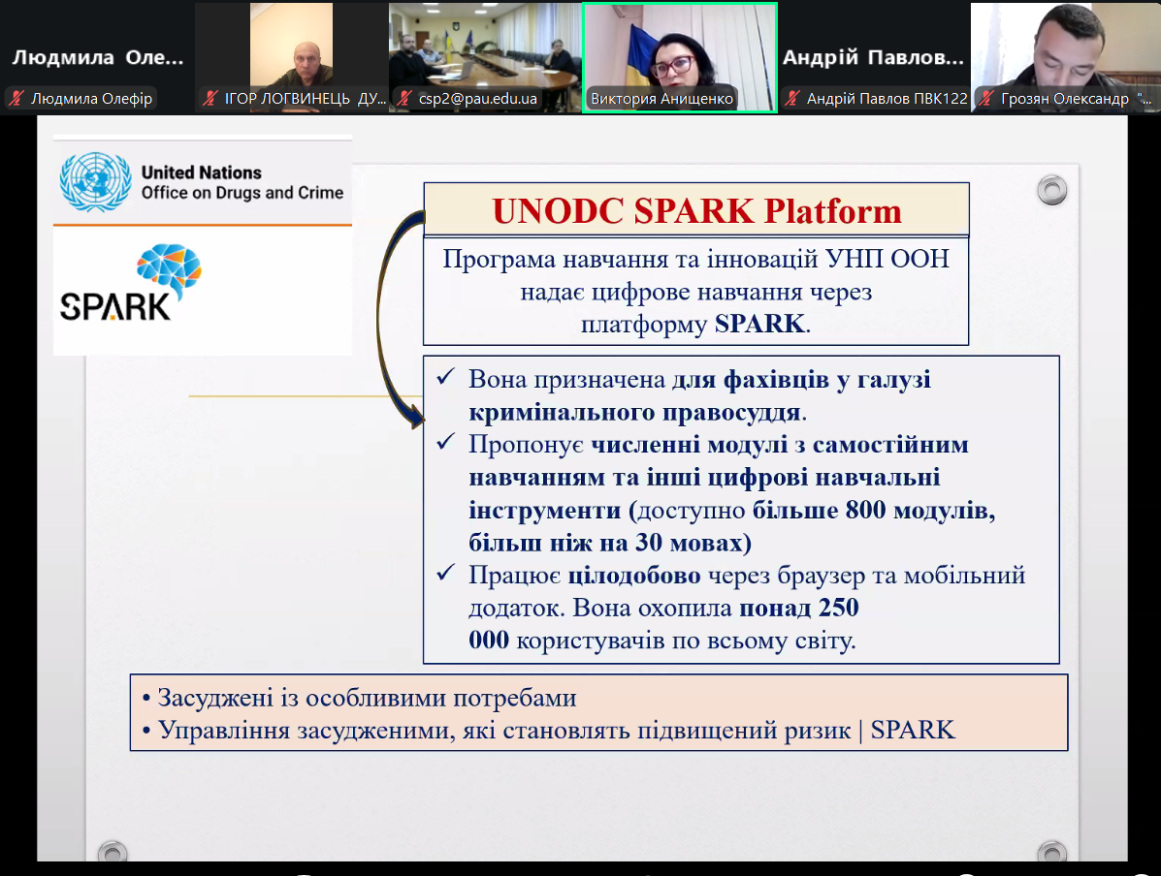Click the "UNODC SPARK Platform" slide title
1161x876 pixels.
point(696,211)
